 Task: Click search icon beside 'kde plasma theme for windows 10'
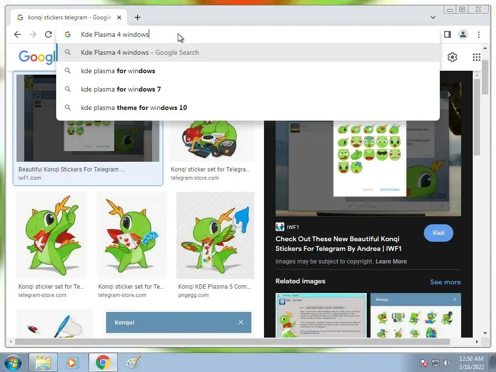click(x=68, y=108)
